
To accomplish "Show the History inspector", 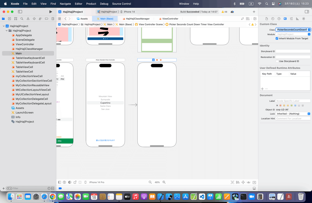I will pyautogui.click(x=273, y=19).
